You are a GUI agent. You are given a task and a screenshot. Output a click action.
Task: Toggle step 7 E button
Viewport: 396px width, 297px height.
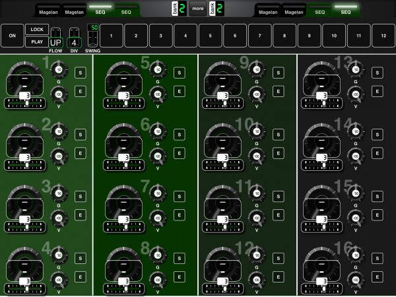point(180,215)
